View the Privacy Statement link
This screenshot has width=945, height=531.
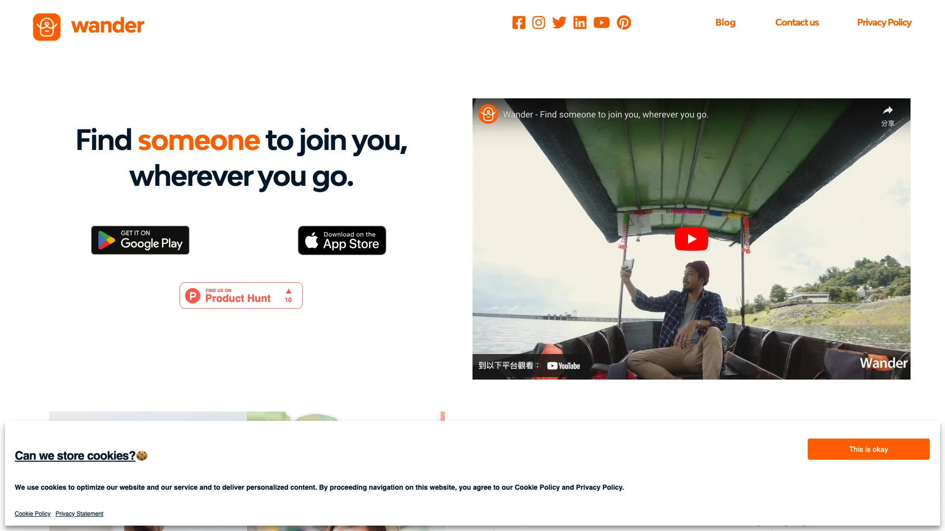79,513
